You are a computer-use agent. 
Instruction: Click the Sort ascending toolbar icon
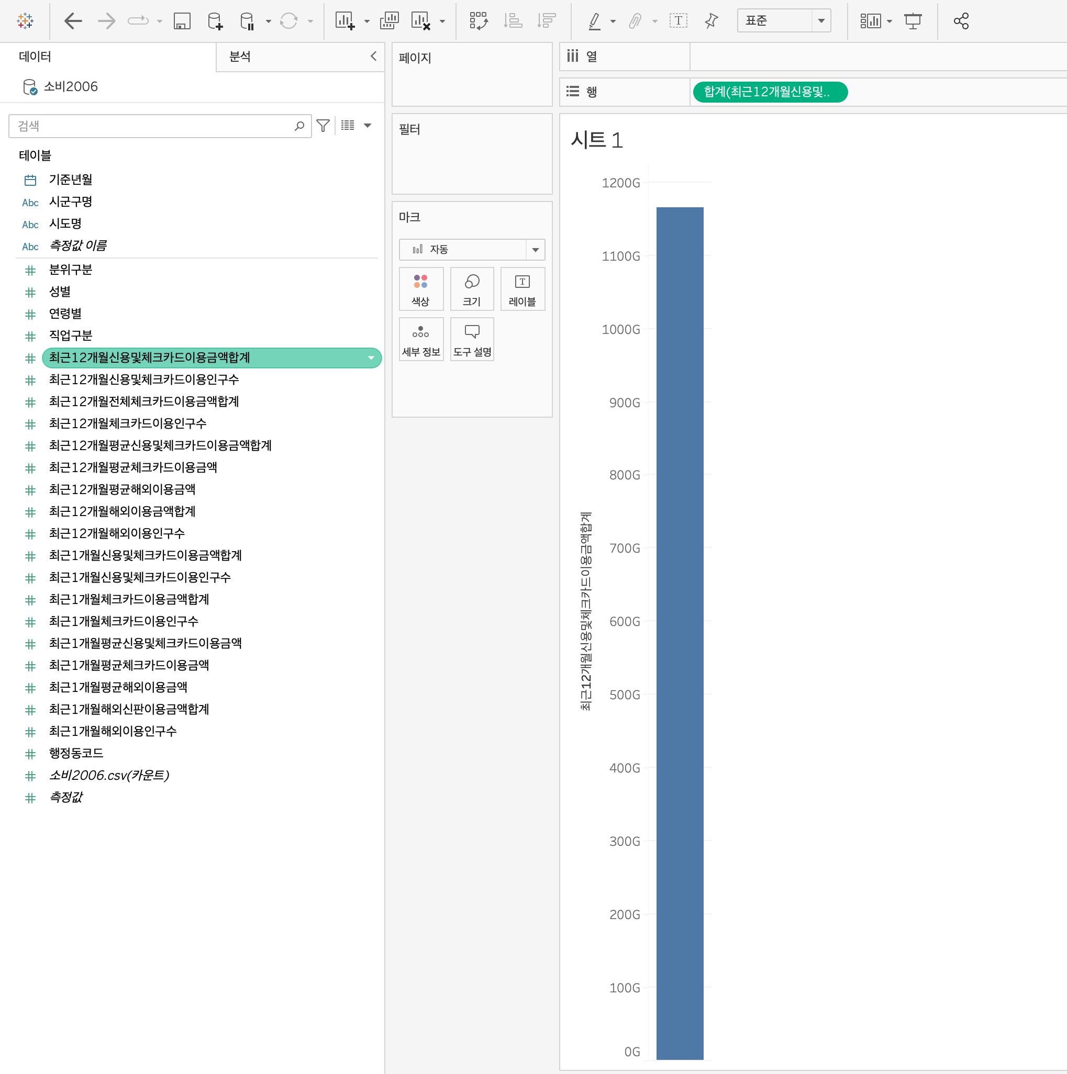[512, 21]
